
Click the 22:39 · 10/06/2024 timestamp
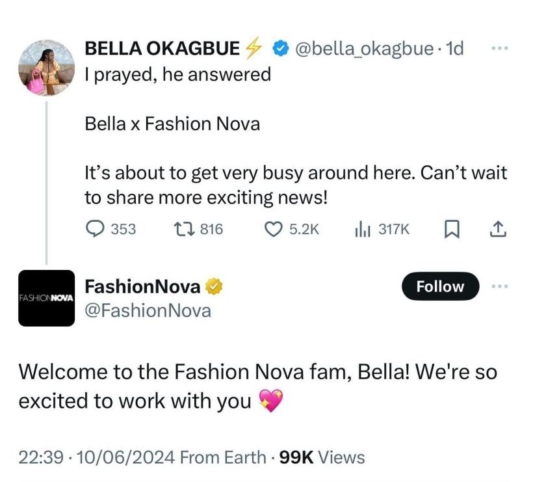point(96,457)
